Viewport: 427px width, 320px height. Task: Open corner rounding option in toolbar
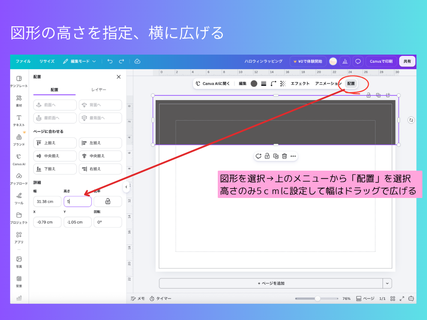(x=273, y=84)
